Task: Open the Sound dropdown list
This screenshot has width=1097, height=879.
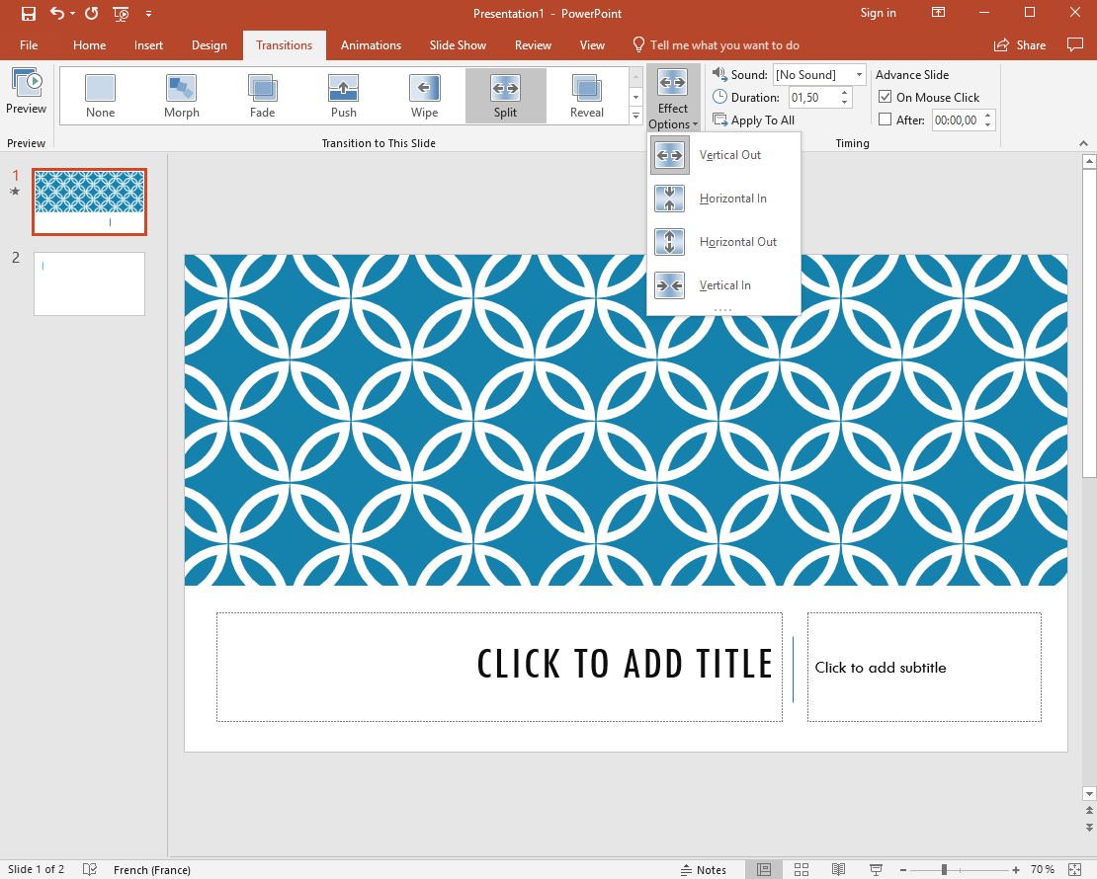Action: [859, 75]
